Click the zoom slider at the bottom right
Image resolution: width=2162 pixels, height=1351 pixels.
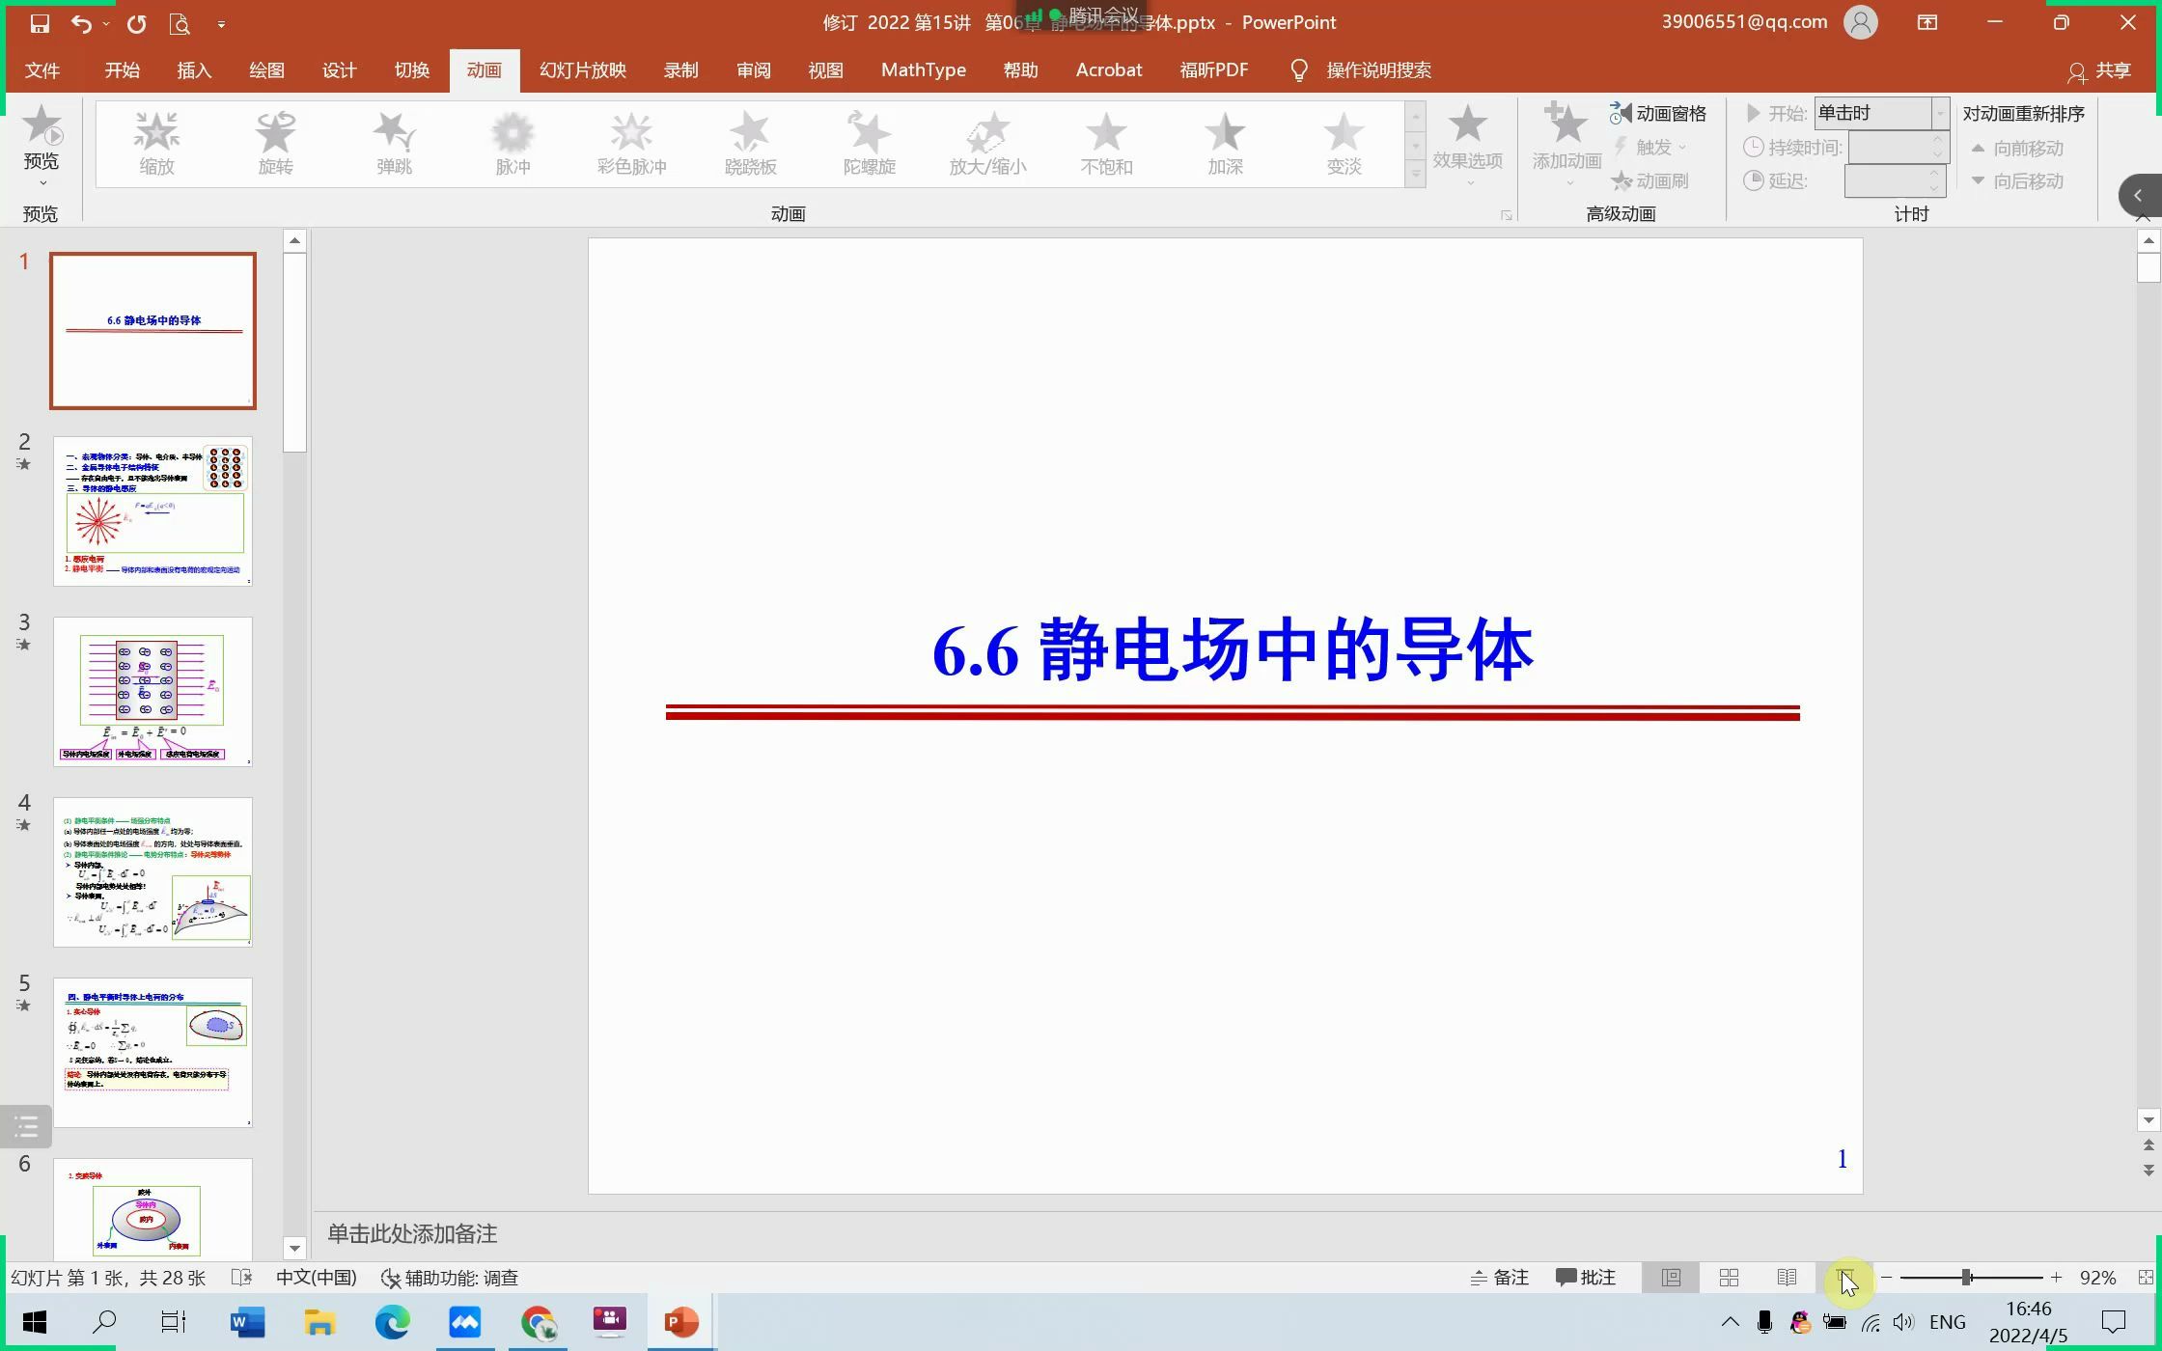tap(1969, 1277)
